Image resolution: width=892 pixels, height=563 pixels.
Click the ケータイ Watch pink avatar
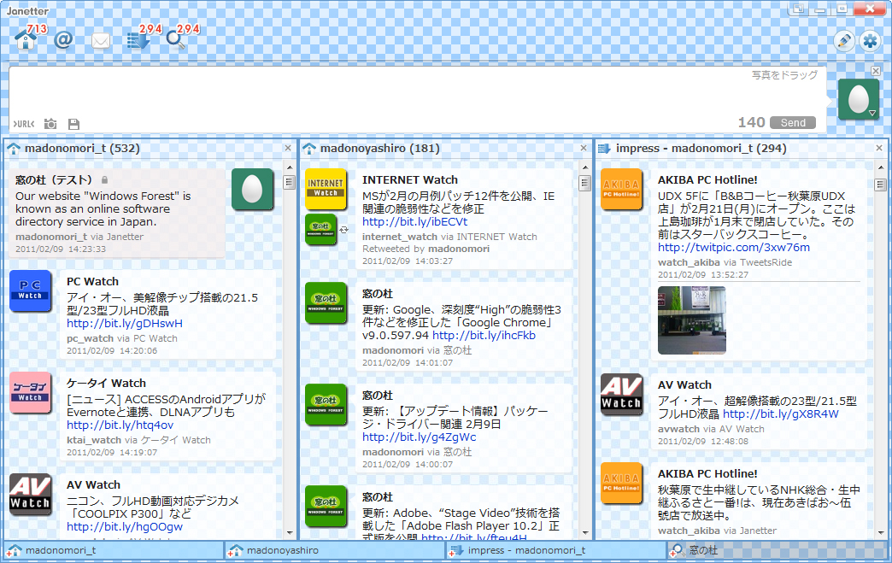coord(30,392)
